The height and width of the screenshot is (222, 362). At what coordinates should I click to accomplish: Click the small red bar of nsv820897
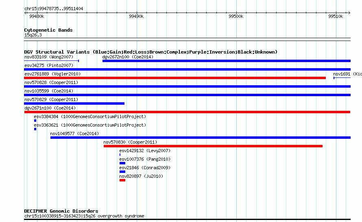[x=122, y=180]
